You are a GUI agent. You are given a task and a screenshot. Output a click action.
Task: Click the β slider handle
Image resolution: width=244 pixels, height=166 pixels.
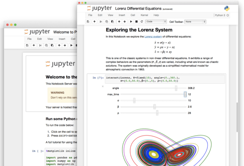(155, 107)
